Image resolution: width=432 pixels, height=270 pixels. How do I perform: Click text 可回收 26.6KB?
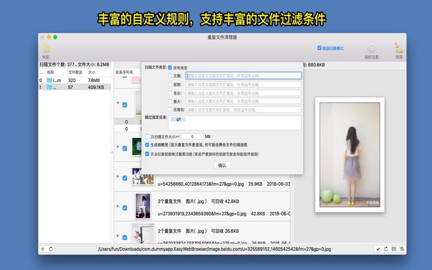pyautogui.click(x=225, y=231)
